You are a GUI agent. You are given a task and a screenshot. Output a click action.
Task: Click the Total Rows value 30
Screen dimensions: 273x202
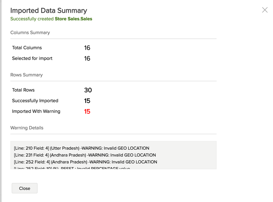click(x=88, y=90)
